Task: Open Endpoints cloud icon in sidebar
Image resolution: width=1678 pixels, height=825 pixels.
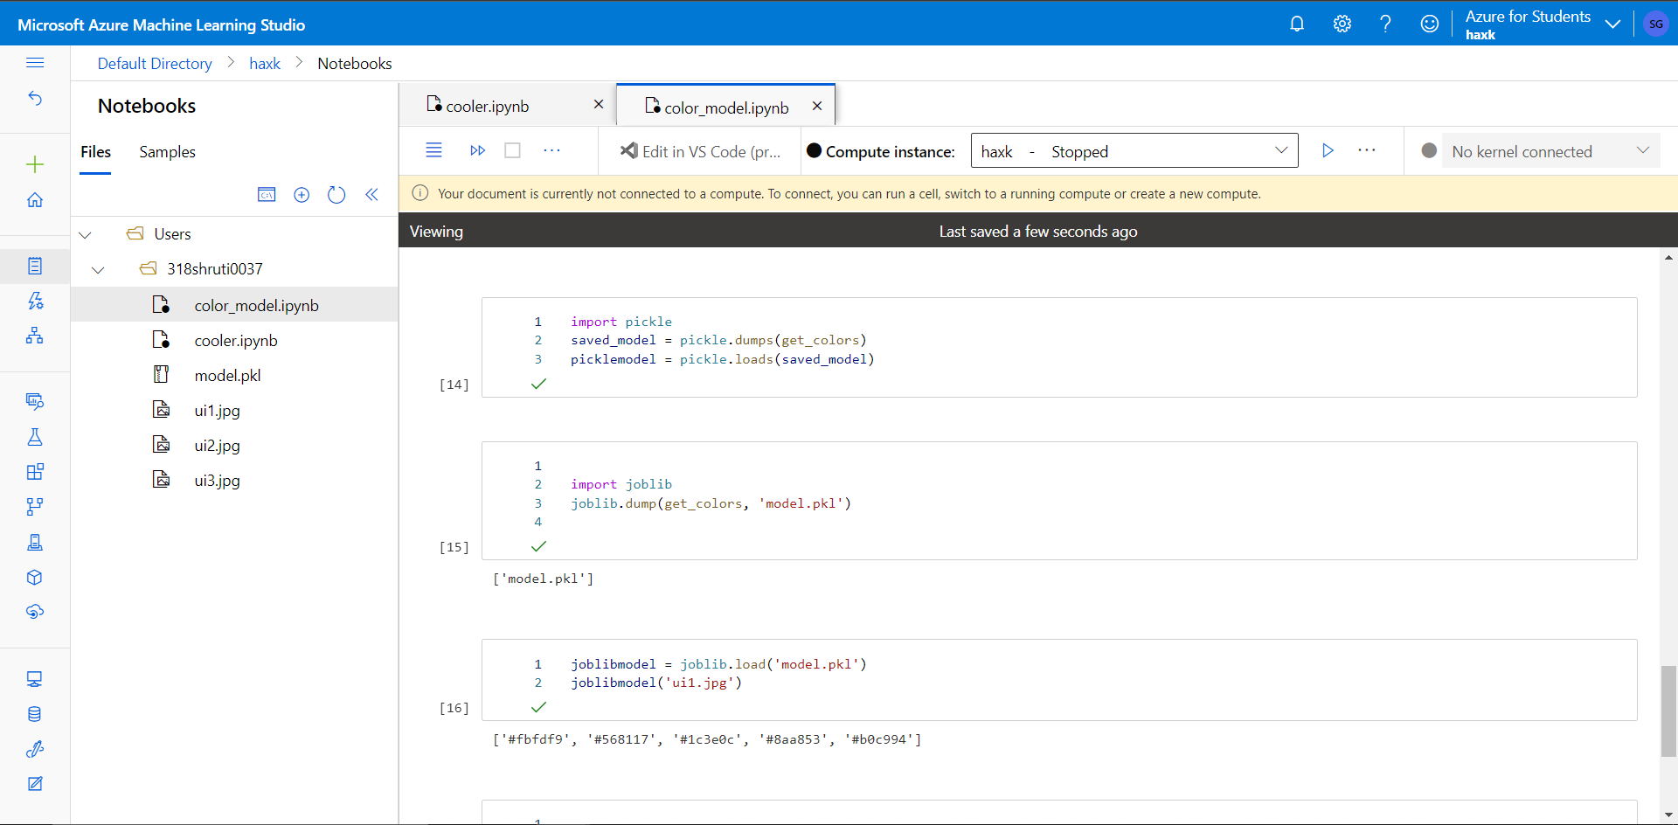Action: tap(35, 612)
